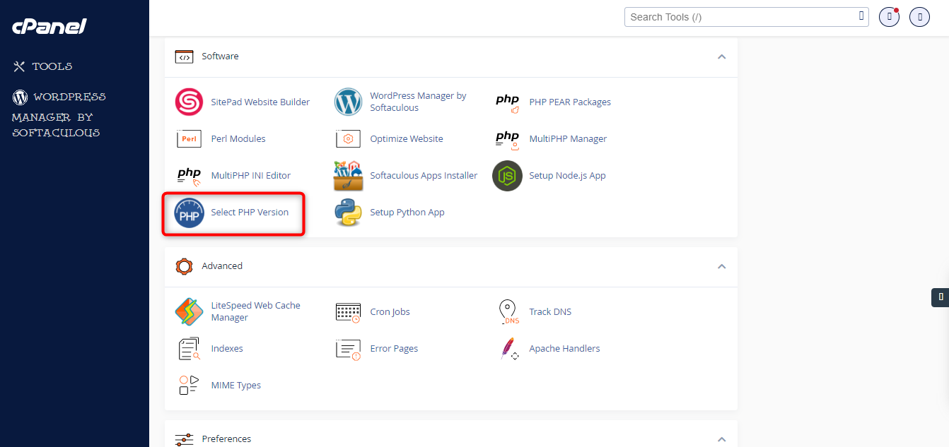Image resolution: width=949 pixels, height=447 pixels.
Task: Open Setup Node.js App link
Action: (x=567, y=176)
